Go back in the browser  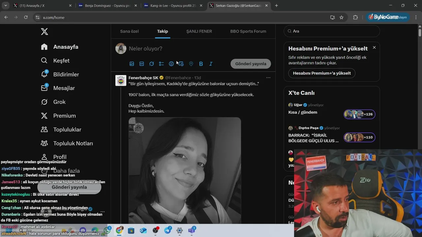tap(6, 17)
